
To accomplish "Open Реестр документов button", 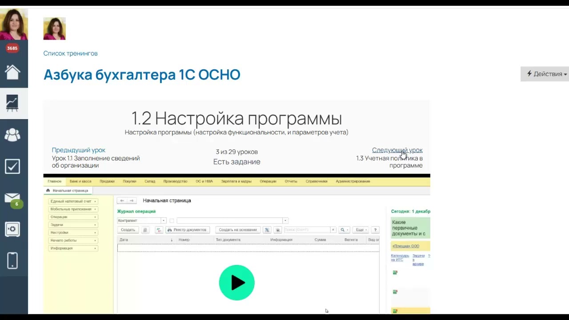I will [x=187, y=230].
